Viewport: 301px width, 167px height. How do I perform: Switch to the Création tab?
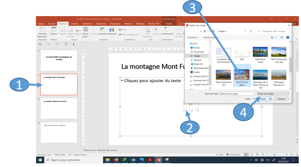(74, 23)
